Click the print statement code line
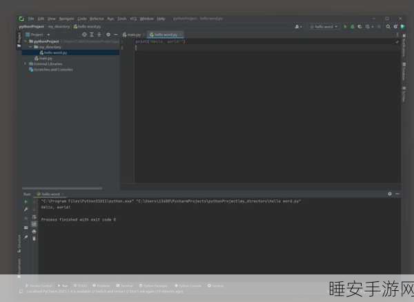This screenshot has width=414, height=302. (x=161, y=41)
